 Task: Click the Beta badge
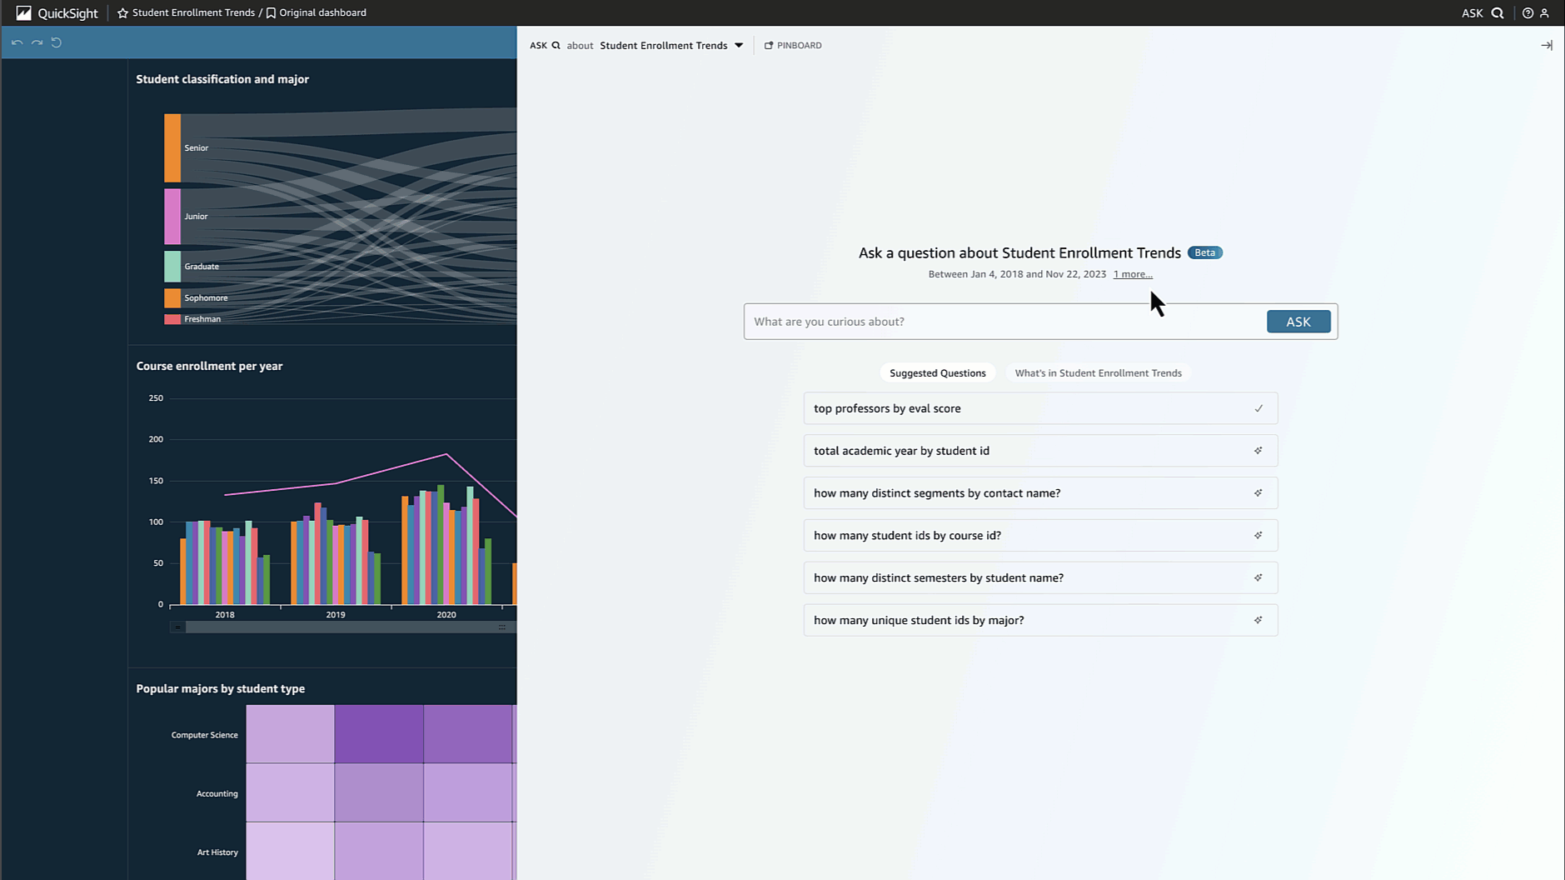(1204, 252)
